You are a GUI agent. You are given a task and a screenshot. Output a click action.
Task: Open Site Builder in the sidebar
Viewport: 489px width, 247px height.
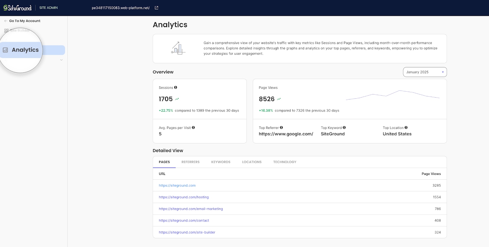(x=20, y=31)
